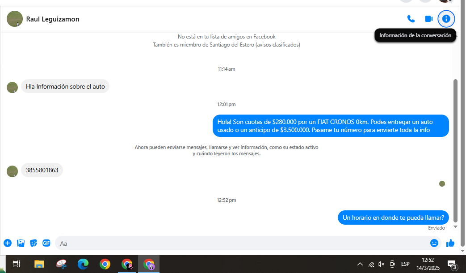The width and height of the screenshot is (466, 273).
Task: Click the phone number message 3855801863
Action: (42, 171)
